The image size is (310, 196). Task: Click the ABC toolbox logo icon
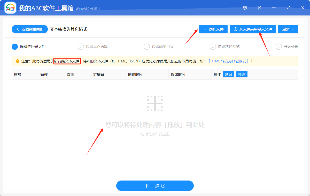point(10,8)
